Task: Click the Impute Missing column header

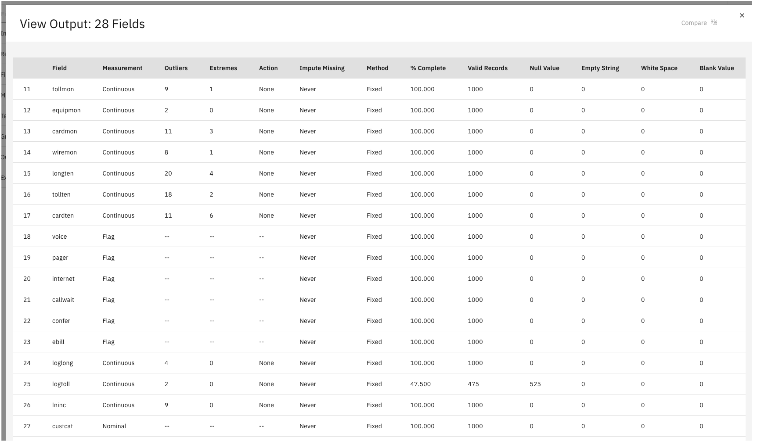Action: point(322,68)
